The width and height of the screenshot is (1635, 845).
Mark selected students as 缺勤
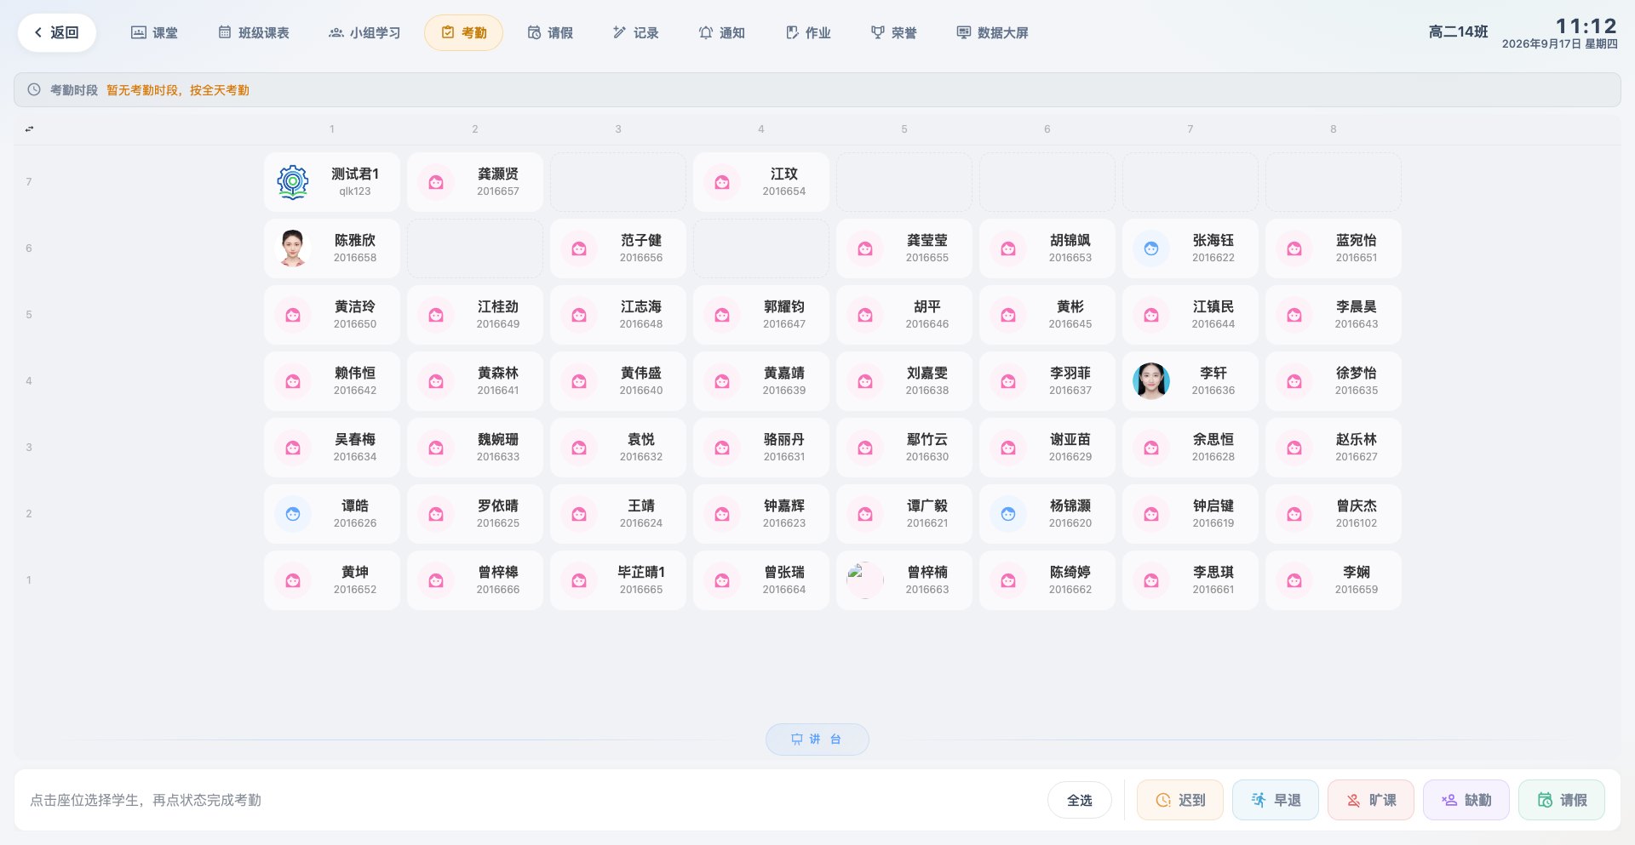1466,800
